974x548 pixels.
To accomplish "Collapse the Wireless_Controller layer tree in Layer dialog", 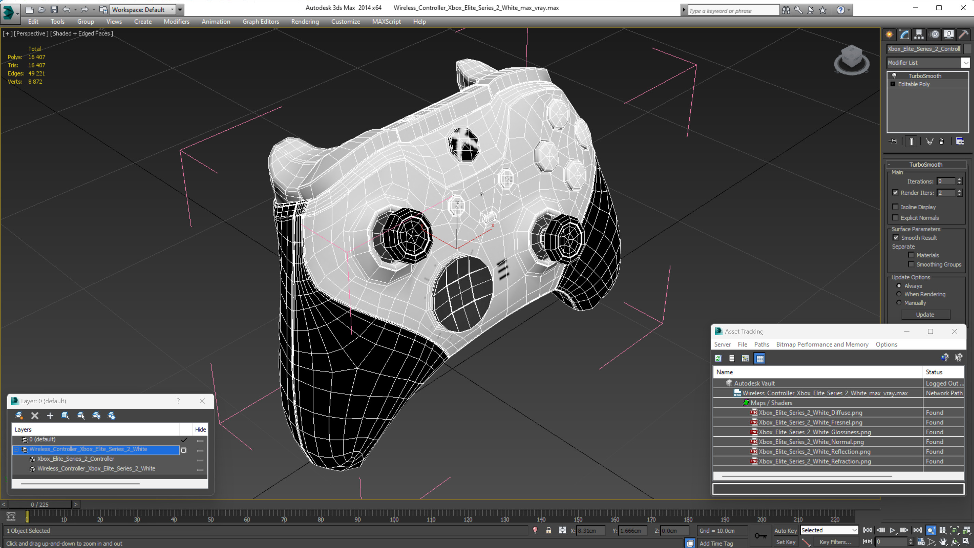I will 16,449.
